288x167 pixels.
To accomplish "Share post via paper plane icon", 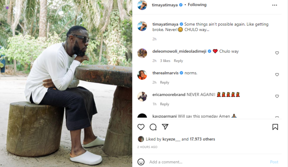I will click(165, 127).
